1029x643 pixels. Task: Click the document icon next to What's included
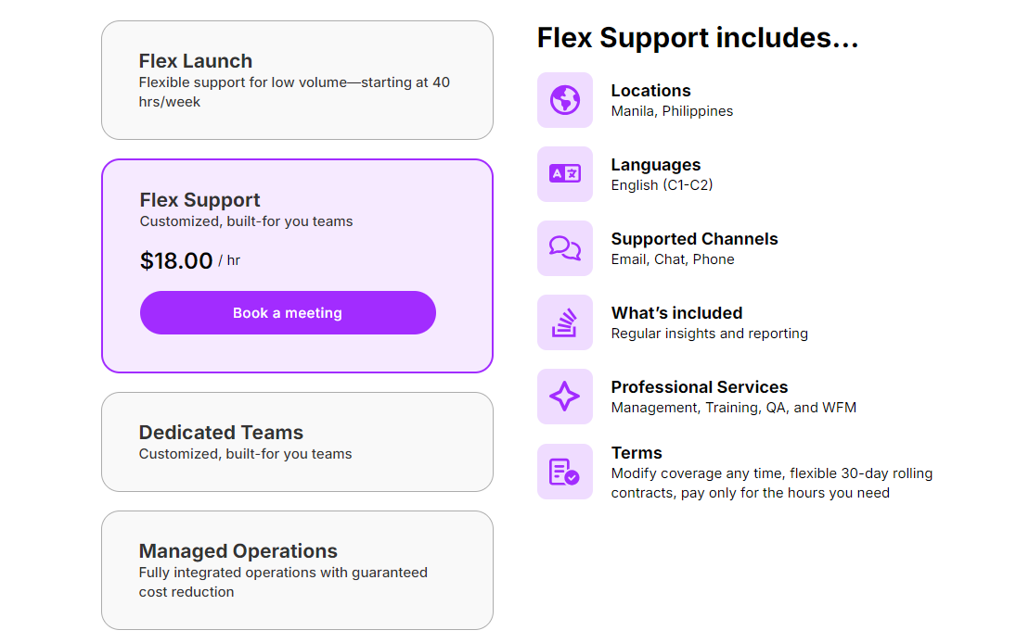tap(565, 322)
